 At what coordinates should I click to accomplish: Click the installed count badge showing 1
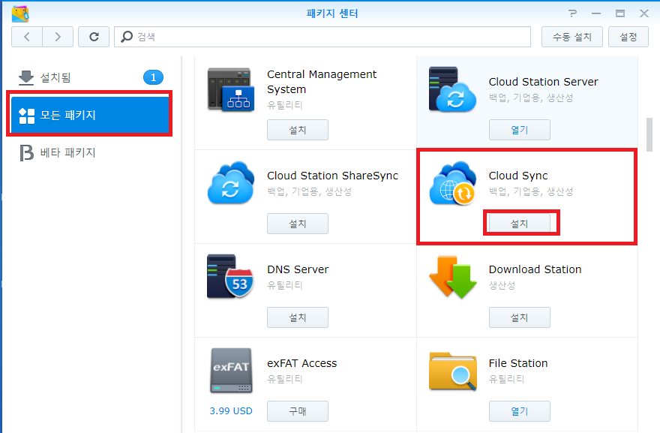click(153, 77)
